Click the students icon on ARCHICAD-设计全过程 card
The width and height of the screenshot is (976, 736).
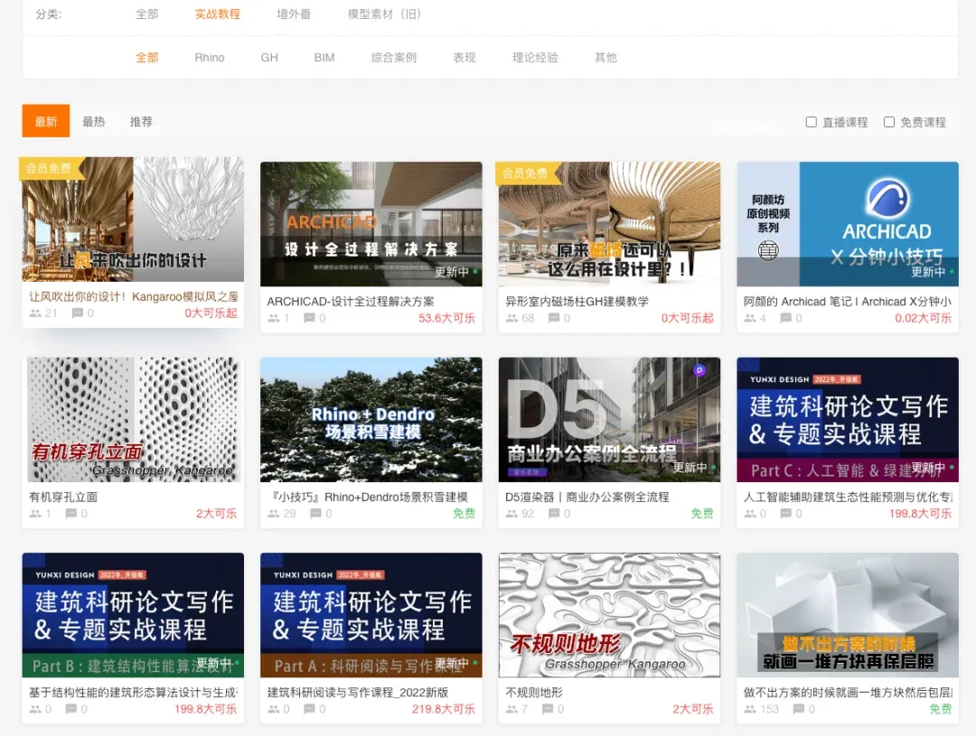(273, 318)
